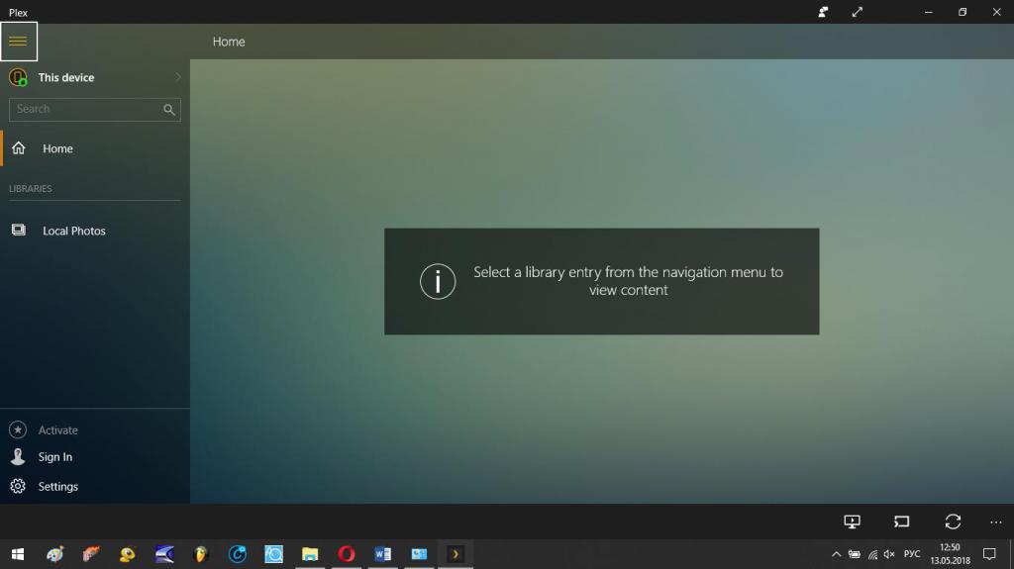Image resolution: width=1014 pixels, height=569 pixels.
Task: Click the info icon in the message box
Action: click(x=438, y=281)
